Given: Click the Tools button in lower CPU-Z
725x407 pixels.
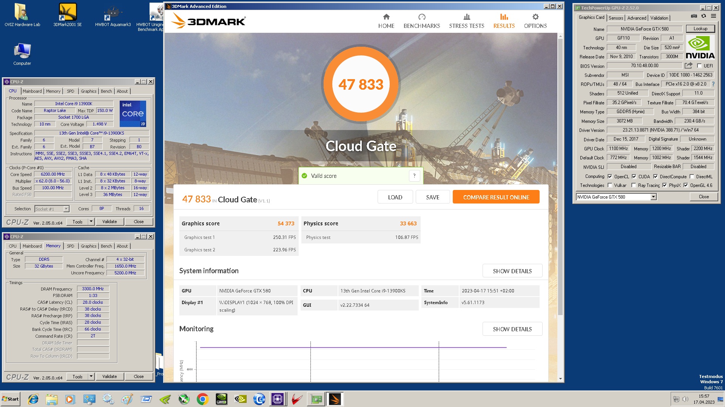Looking at the screenshot, I should (x=77, y=376).
